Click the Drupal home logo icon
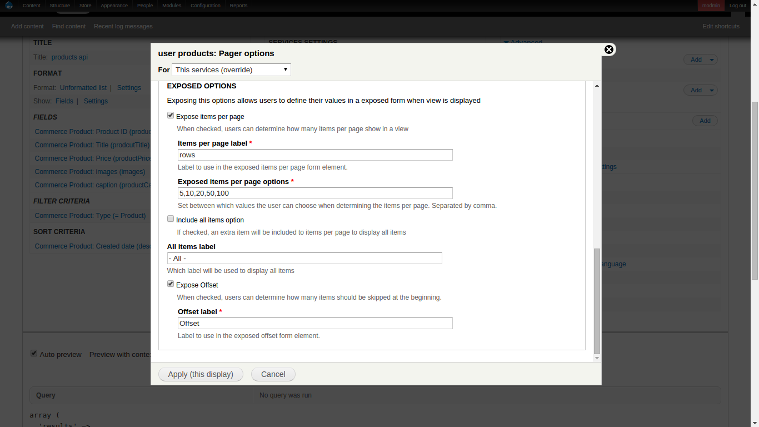The width and height of the screenshot is (759, 427). coord(9,6)
